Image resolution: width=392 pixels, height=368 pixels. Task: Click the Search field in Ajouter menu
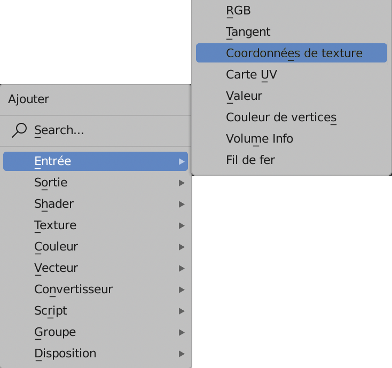96,130
